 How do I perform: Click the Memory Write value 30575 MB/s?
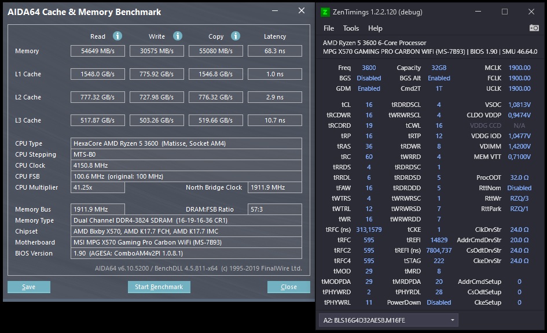[x=157, y=51]
